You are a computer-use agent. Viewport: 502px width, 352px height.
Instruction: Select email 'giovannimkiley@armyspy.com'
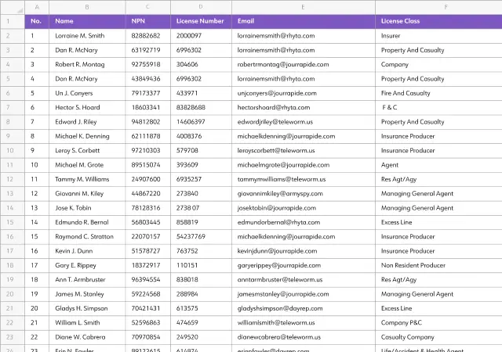(304, 193)
